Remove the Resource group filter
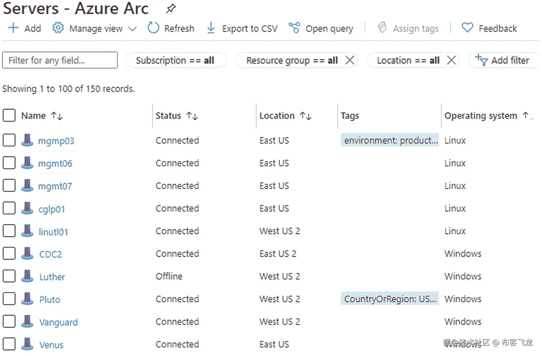The height and width of the screenshot is (356, 542). pos(350,60)
